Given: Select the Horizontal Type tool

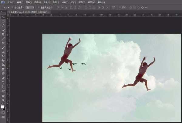Looking at the screenshot, I should [3, 83].
